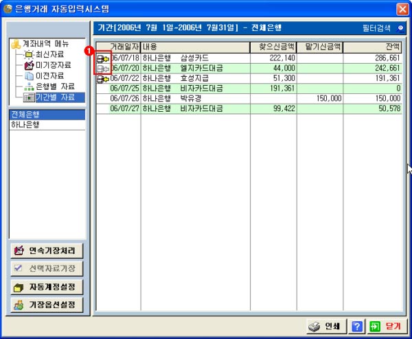Click withdrawal amount 44,000

click(284, 68)
